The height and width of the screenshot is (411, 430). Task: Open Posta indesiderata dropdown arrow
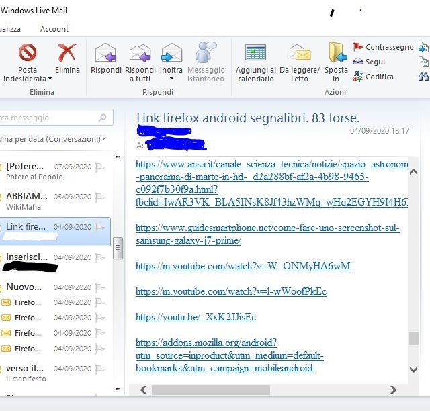click(x=50, y=79)
